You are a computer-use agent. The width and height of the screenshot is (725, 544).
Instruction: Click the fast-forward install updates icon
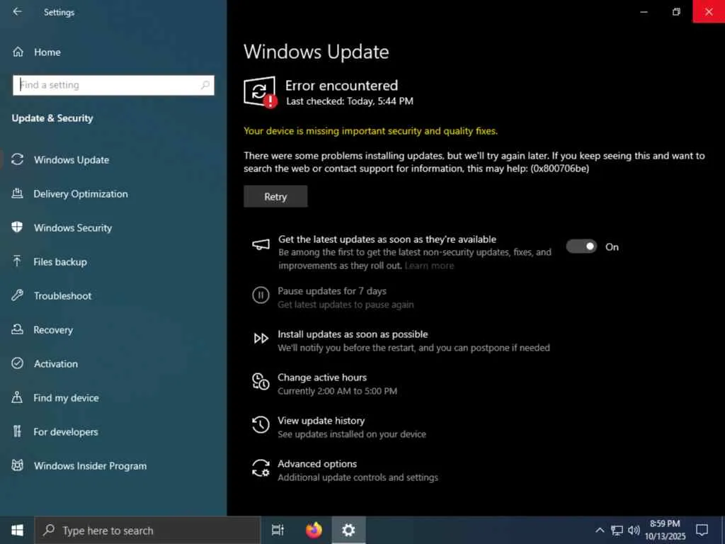point(261,339)
